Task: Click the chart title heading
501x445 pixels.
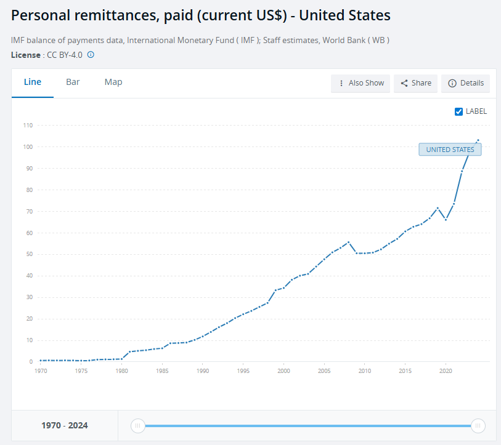Action: pyautogui.click(x=201, y=15)
